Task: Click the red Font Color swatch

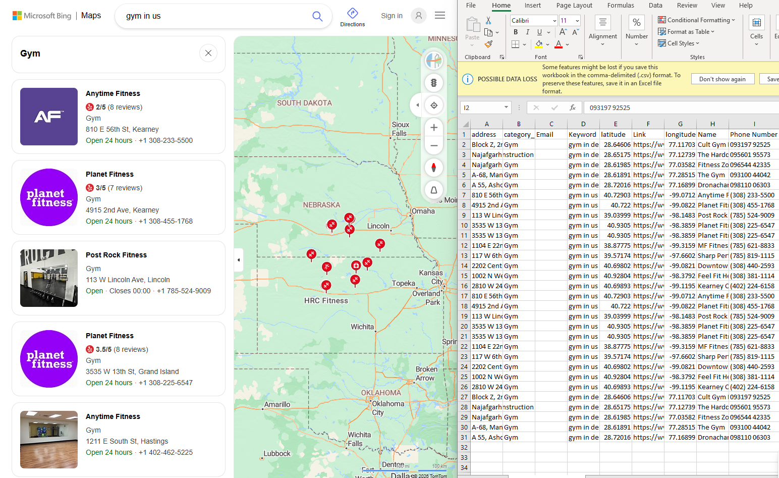Action: pos(558,44)
